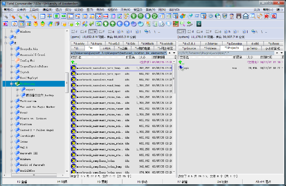Click the blue back arrow toolbar icon
The image size is (286, 186).
(119, 24)
